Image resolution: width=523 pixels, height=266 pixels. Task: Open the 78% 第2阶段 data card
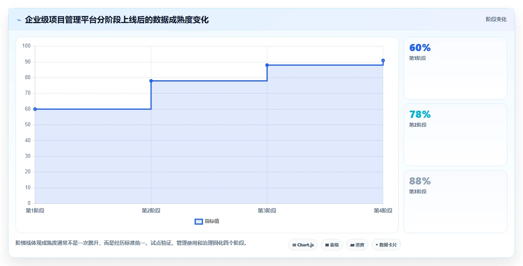click(x=455, y=135)
